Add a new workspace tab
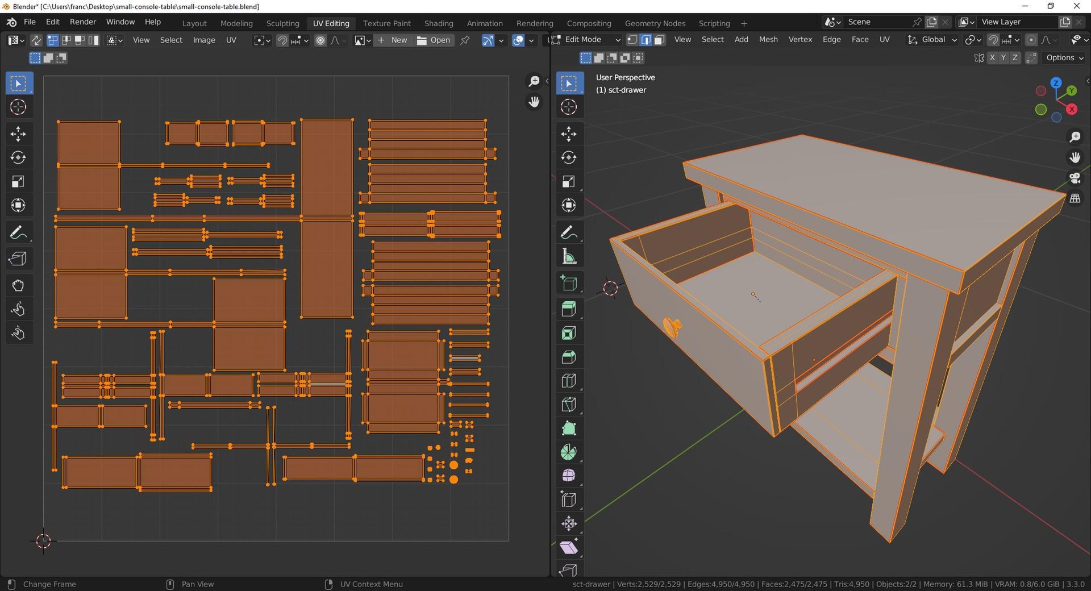The height and width of the screenshot is (591, 1091). click(744, 23)
